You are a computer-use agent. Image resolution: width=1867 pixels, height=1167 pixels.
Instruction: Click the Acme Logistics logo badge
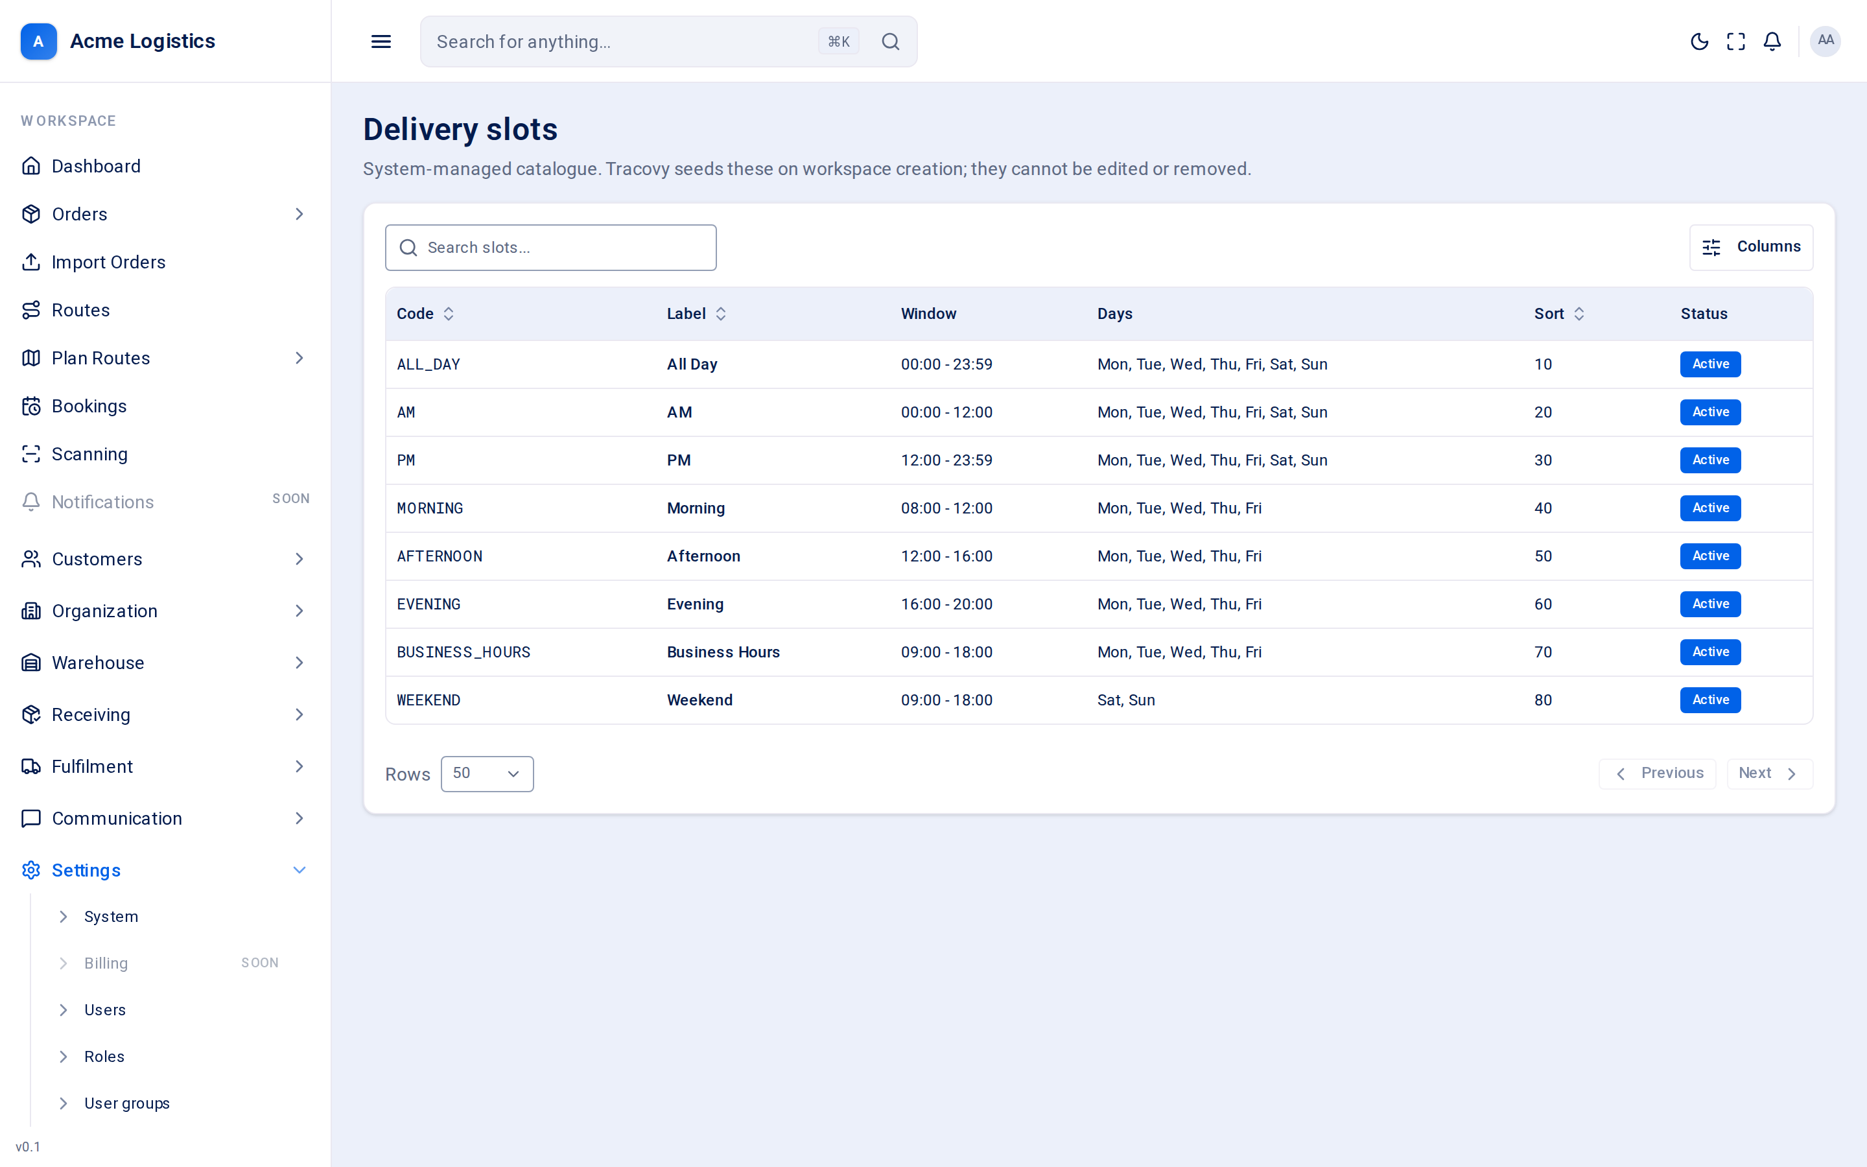(39, 41)
